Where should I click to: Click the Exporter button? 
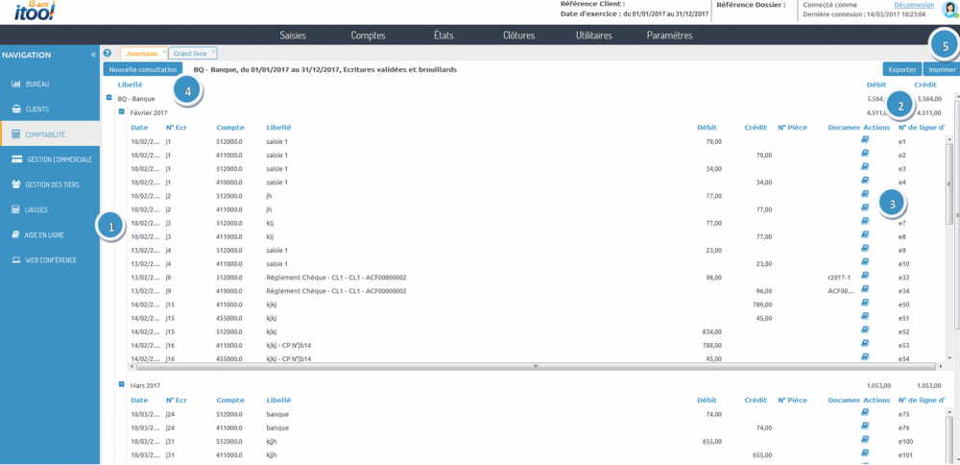(901, 70)
